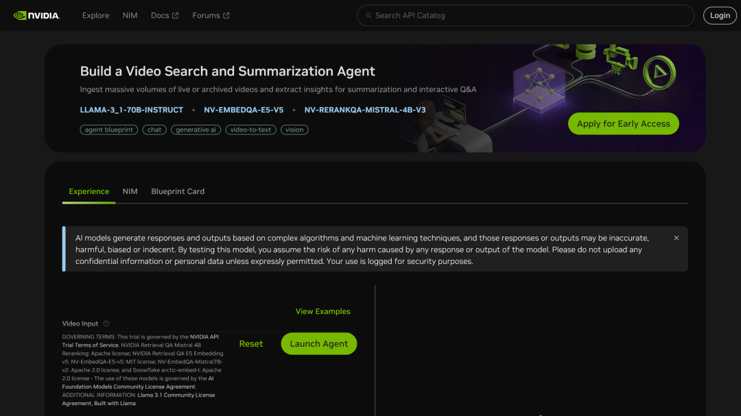
Task: Click the Login button
Action: 720,16
